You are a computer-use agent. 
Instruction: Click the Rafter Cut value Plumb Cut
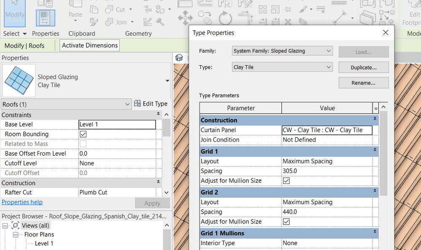pyautogui.click(x=117, y=192)
